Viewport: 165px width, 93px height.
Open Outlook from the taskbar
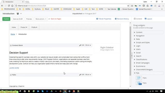pyautogui.click(x=38, y=91)
